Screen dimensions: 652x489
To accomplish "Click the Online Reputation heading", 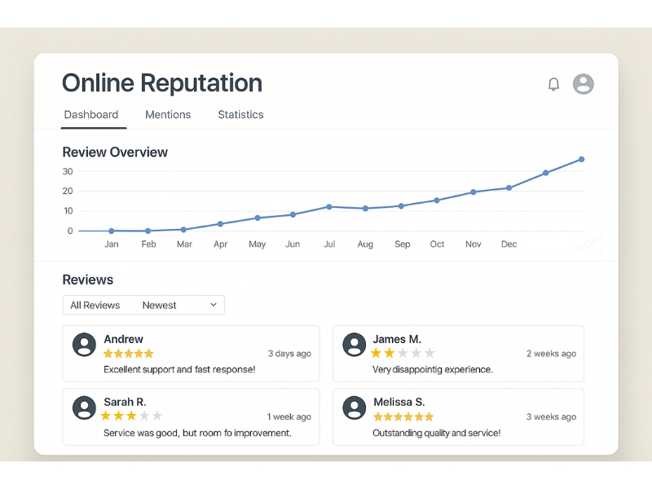I will pos(161,83).
